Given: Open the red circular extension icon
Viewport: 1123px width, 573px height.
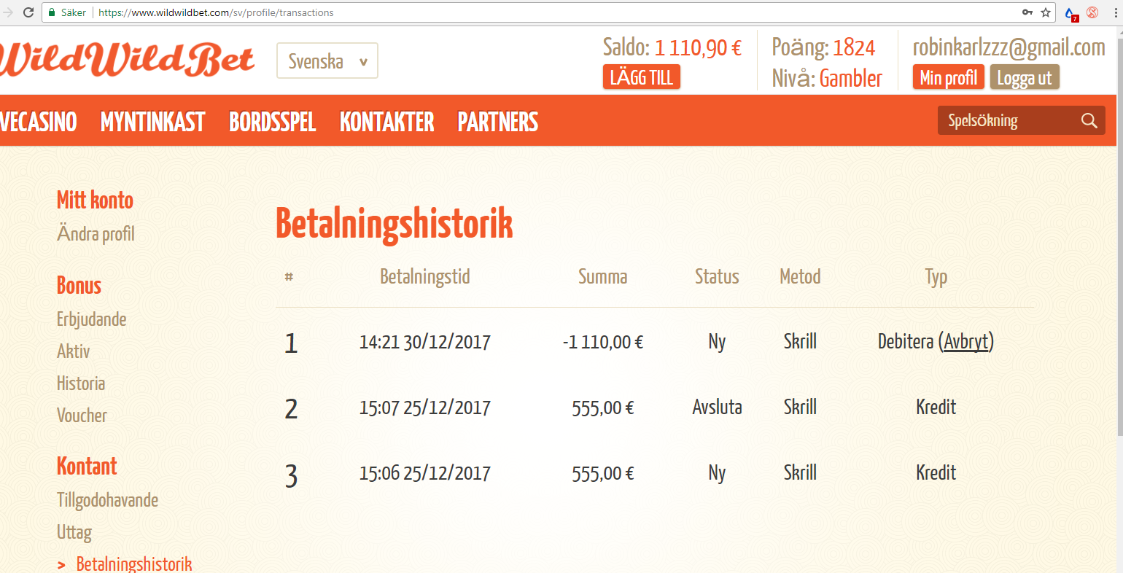Looking at the screenshot, I should coord(1092,12).
